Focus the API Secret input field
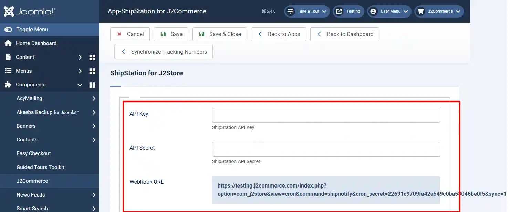This screenshot has width=510, height=212. pyautogui.click(x=326, y=149)
